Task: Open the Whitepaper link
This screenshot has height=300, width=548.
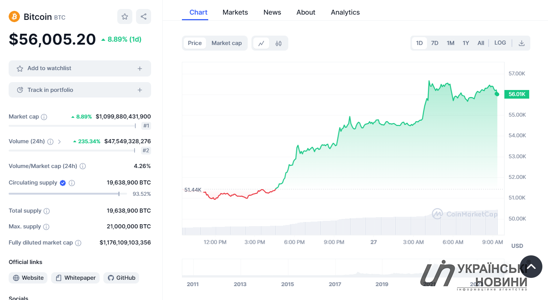Action: [75, 278]
